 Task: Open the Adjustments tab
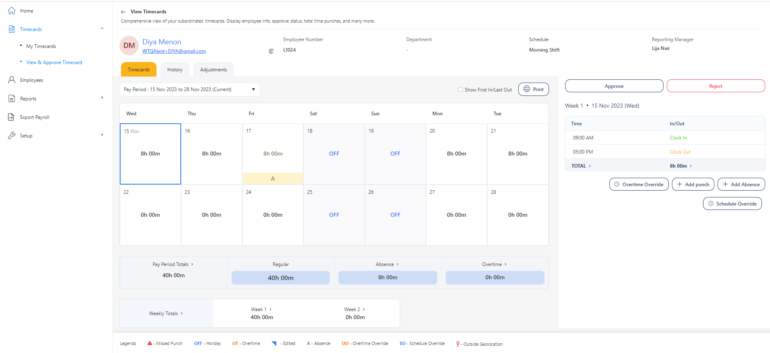(x=213, y=70)
